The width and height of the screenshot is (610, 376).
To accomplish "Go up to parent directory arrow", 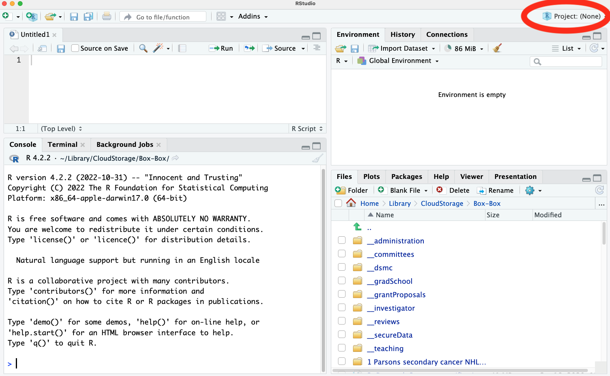I will [x=357, y=227].
